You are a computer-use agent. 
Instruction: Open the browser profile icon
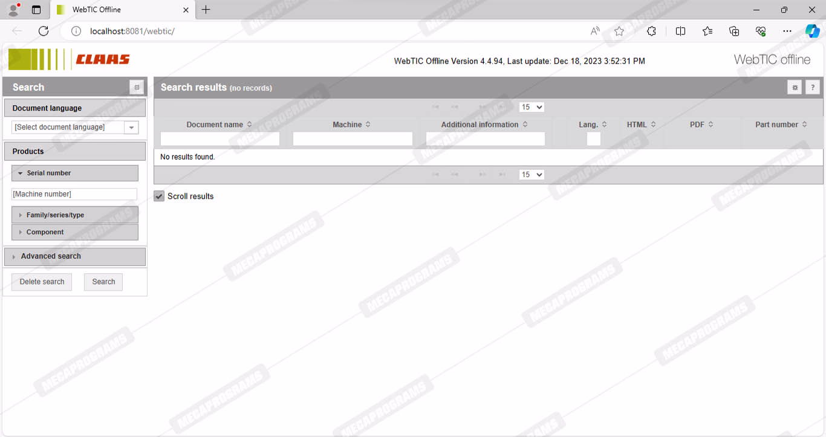(13, 10)
